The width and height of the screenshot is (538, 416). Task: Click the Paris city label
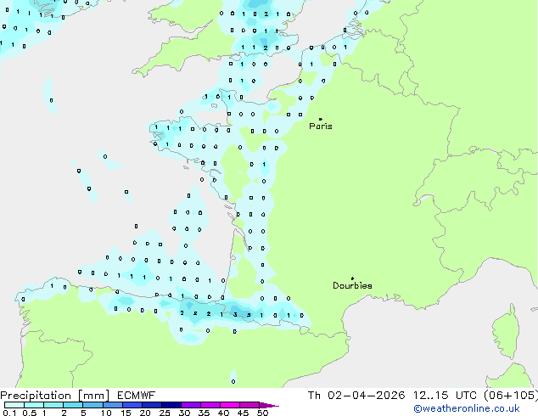click(x=321, y=126)
